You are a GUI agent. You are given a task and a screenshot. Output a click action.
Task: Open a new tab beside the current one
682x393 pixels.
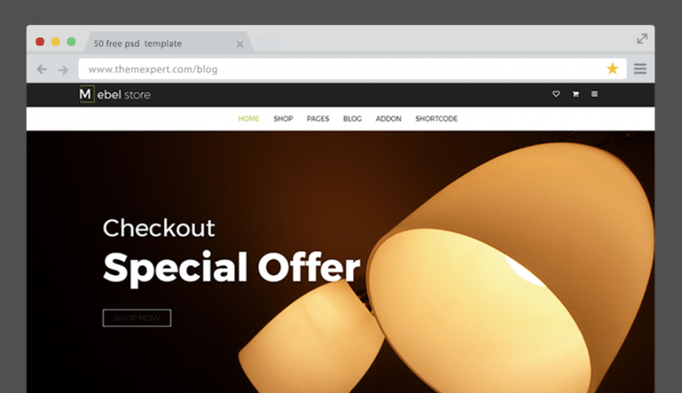(268, 43)
